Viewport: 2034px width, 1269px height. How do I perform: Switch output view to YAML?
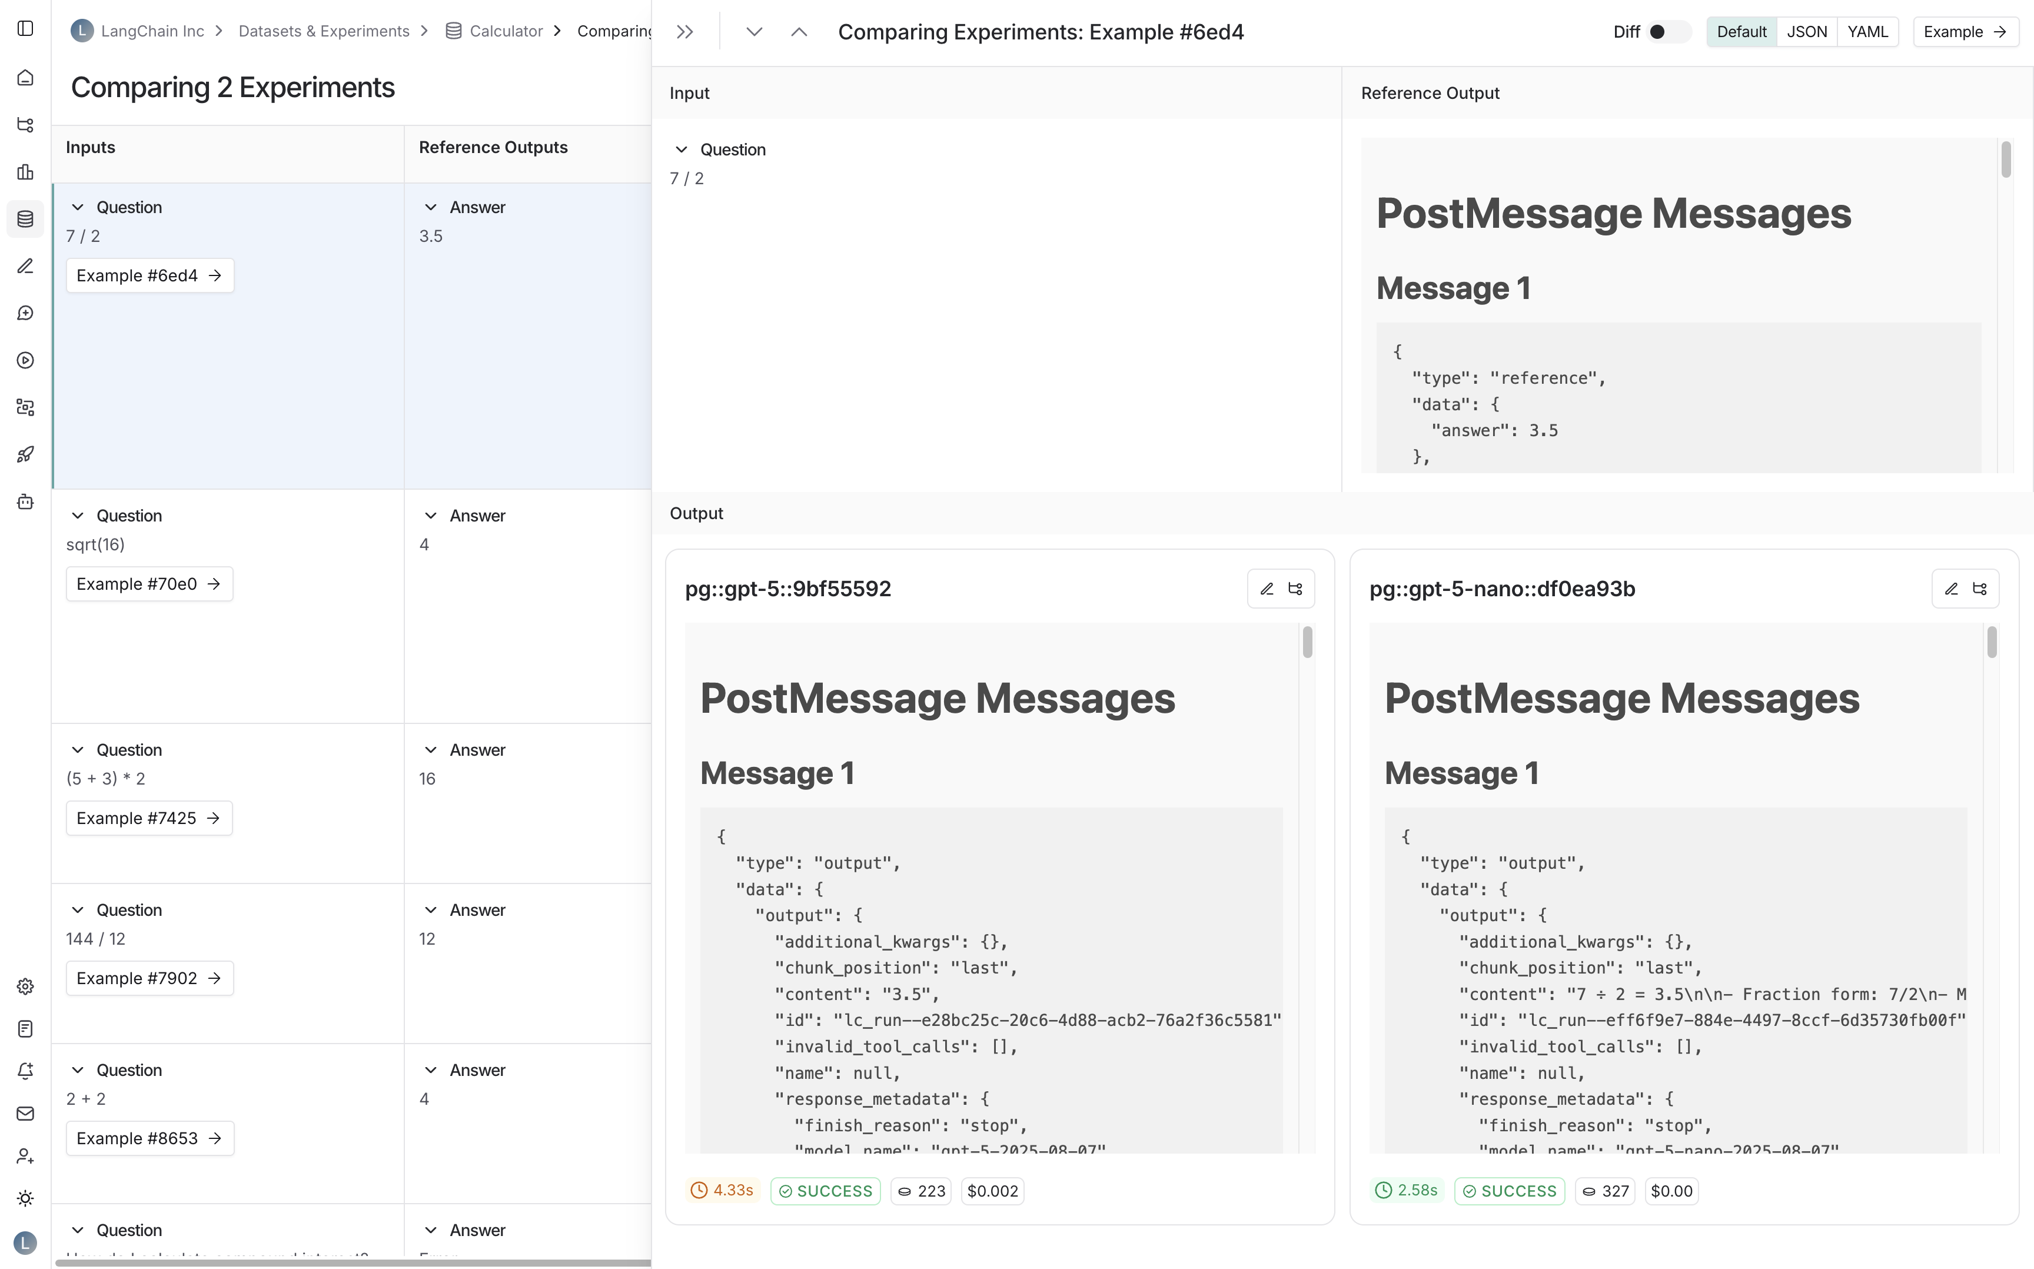1867,32
